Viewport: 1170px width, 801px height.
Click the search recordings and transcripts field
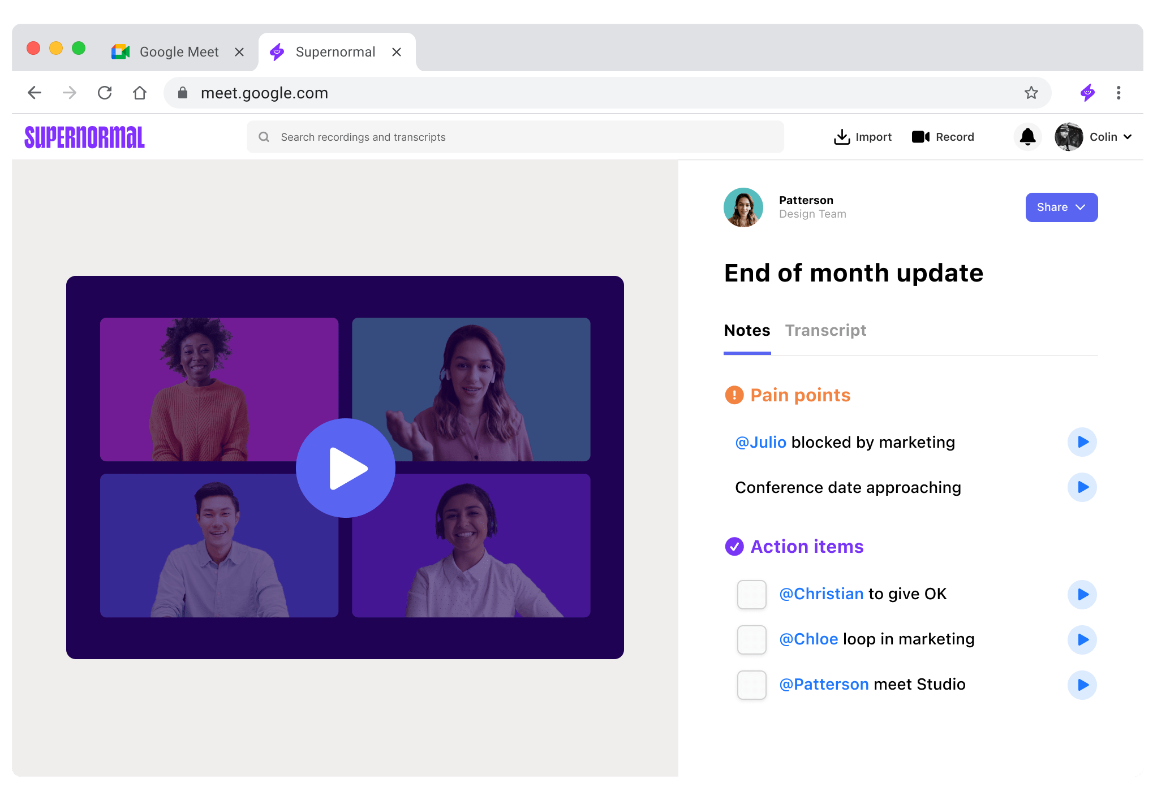(515, 137)
